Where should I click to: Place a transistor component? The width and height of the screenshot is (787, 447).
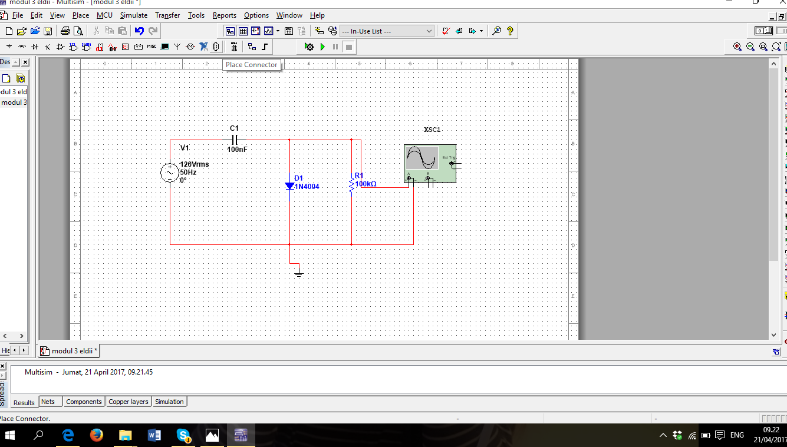tap(48, 47)
